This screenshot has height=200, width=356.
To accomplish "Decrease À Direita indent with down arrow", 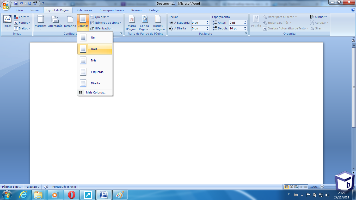I will (207, 30).
